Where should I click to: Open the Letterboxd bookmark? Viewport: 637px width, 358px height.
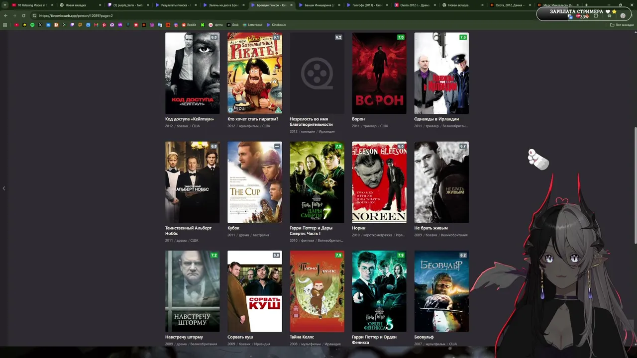tap(253, 25)
